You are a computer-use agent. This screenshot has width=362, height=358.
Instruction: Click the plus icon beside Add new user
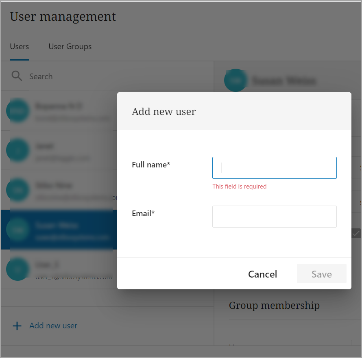pos(17,325)
